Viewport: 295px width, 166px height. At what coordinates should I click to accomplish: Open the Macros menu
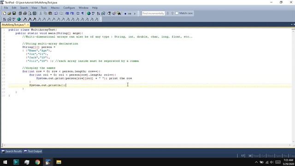click(55, 8)
